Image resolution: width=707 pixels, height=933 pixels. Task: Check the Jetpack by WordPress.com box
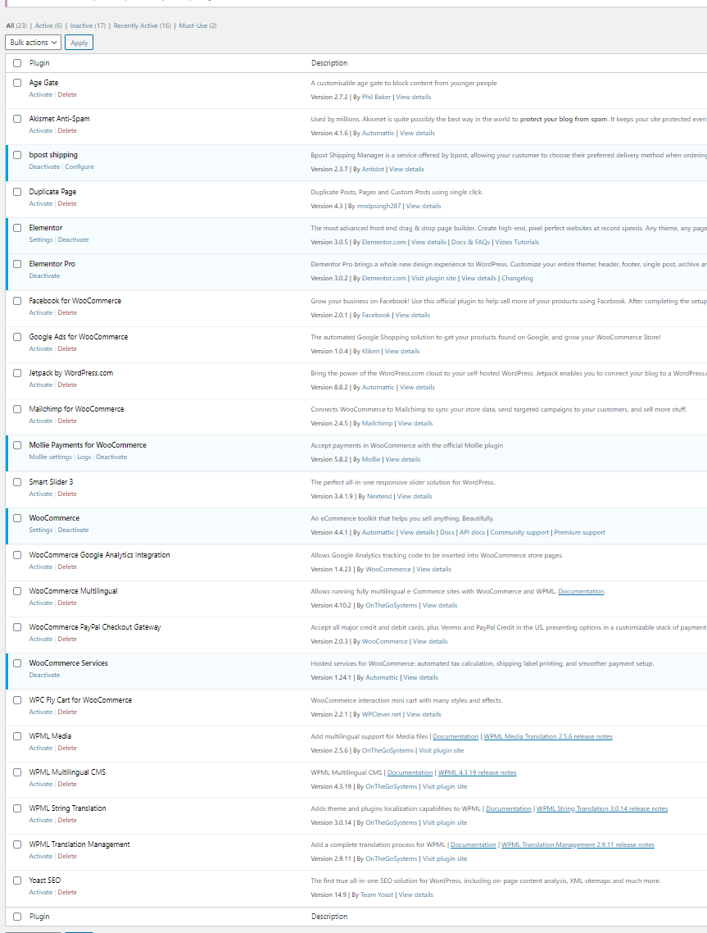[17, 373]
